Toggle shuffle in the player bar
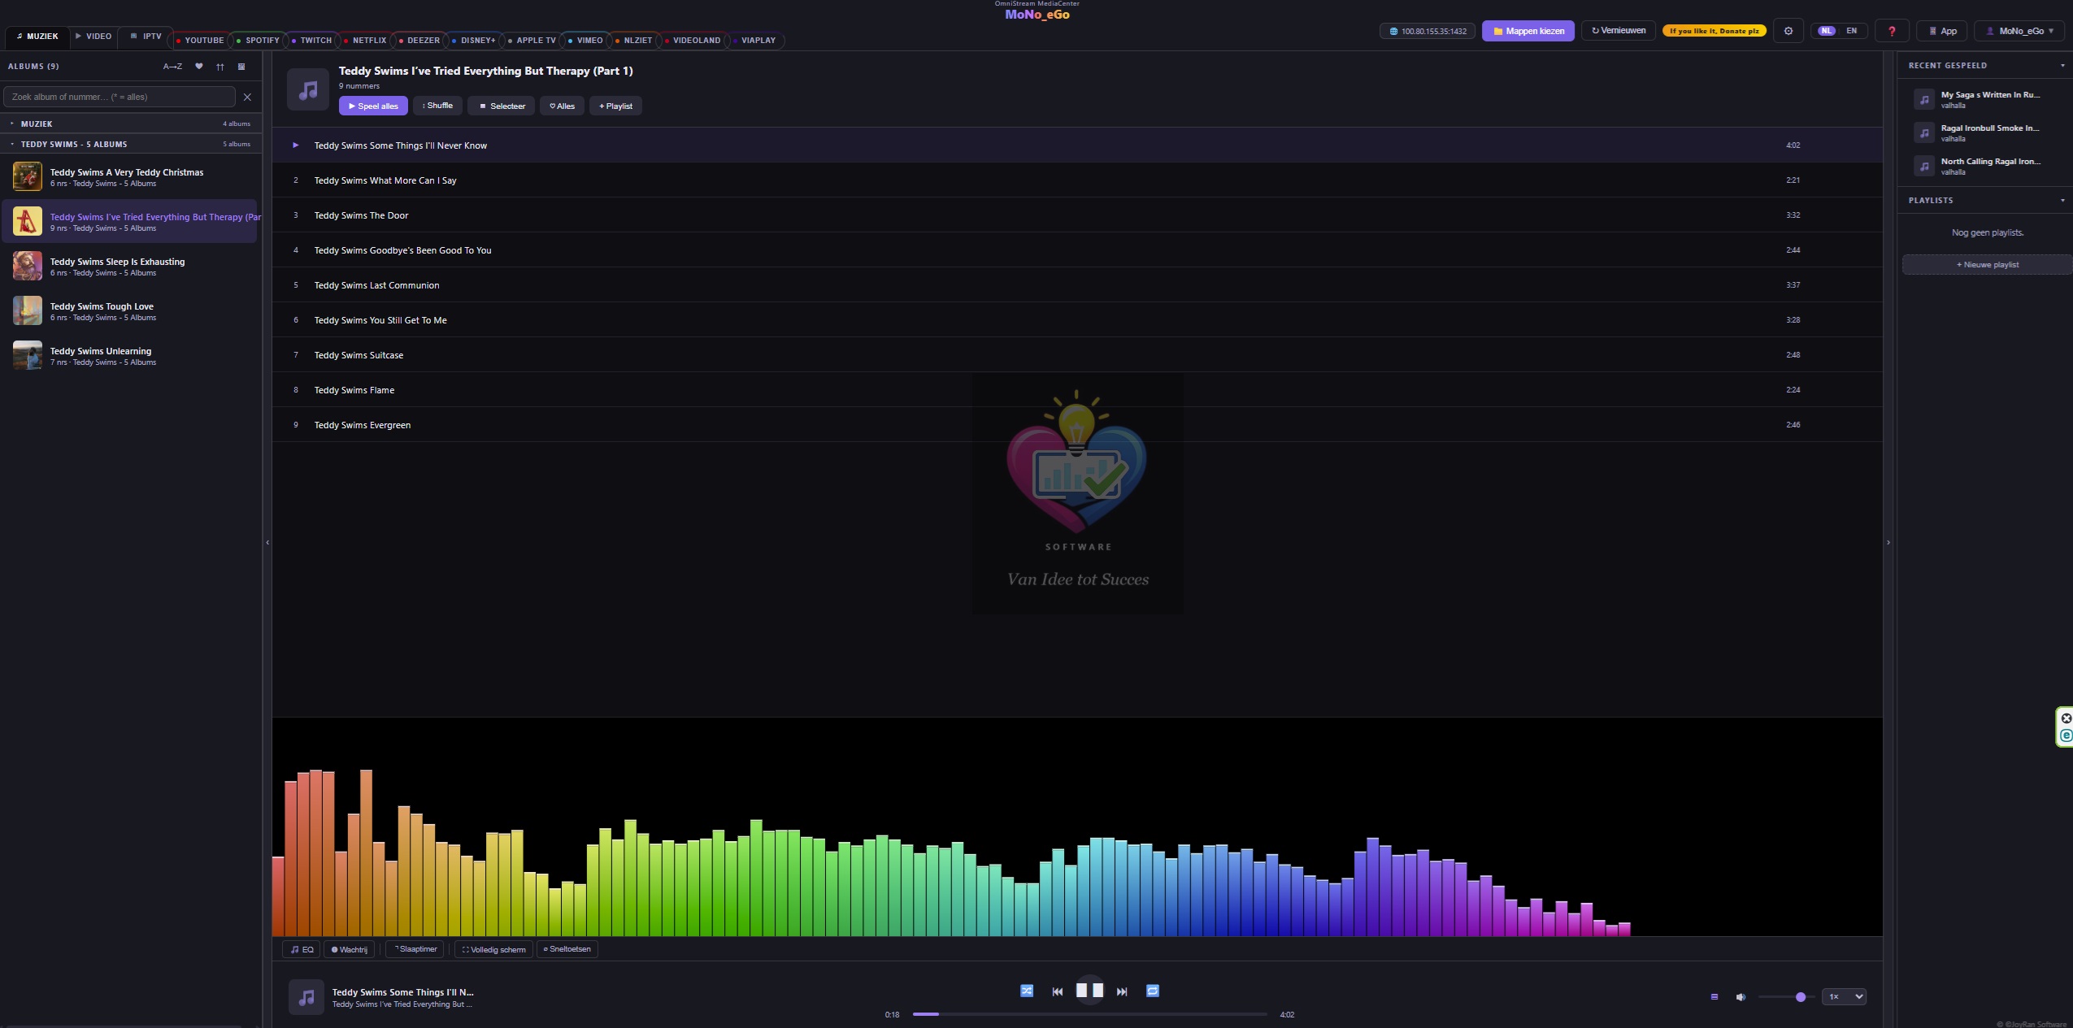The image size is (2073, 1028). [1027, 991]
